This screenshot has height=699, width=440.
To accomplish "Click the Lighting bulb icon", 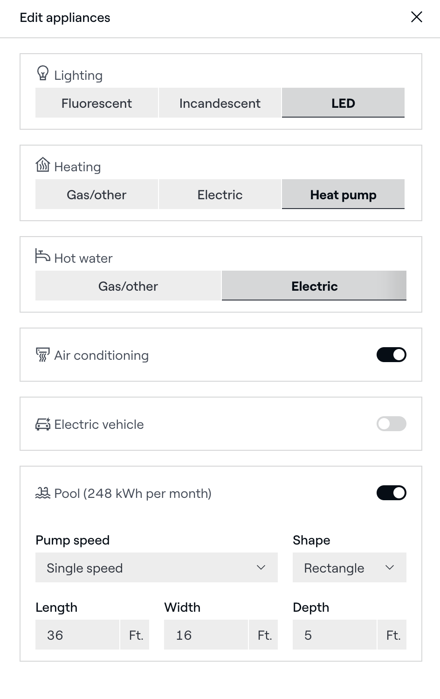I will (x=42, y=74).
